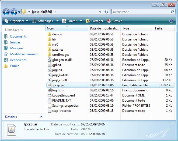Click the '09/11/2008 17:44' date cell
This screenshot has height=141, width=178.
pyautogui.click(x=102, y=95)
